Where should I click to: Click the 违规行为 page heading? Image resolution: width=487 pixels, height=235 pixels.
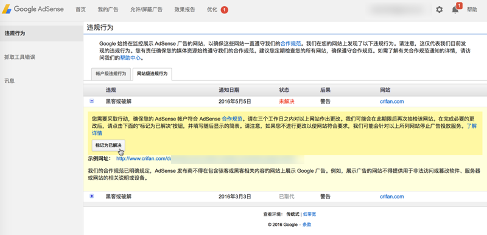tap(100, 27)
